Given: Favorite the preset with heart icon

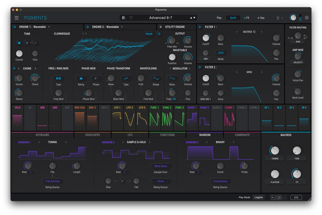Looking at the screenshot, I should pos(131,18).
